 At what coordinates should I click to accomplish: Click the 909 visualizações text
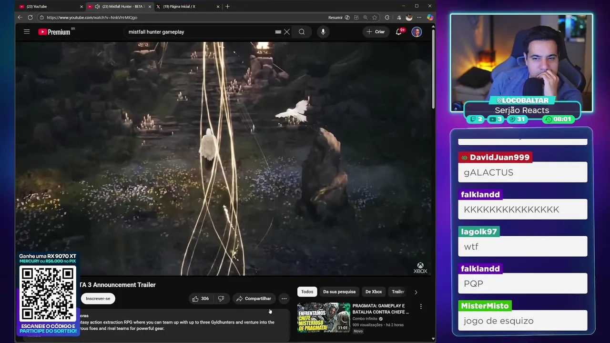tap(367, 325)
